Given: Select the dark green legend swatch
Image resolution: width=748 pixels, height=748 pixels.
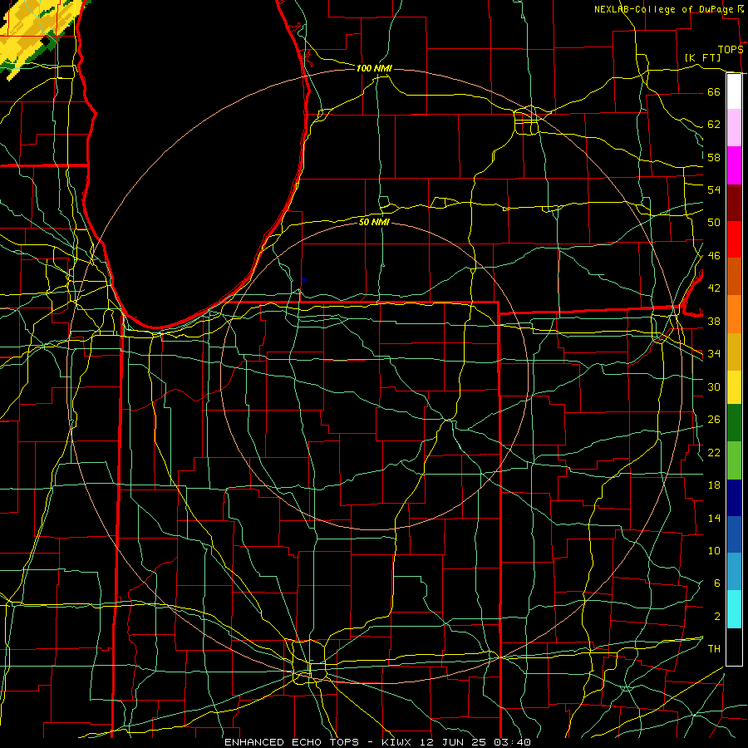Looking at the screenshot, I should (734, 423).
